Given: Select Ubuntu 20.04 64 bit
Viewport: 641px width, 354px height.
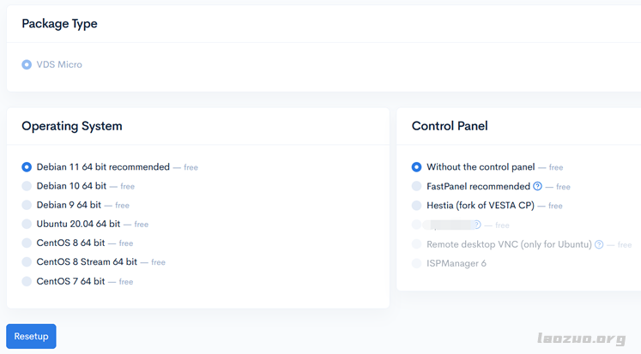Looking at the screenshot, I should [x=27, y=224].
